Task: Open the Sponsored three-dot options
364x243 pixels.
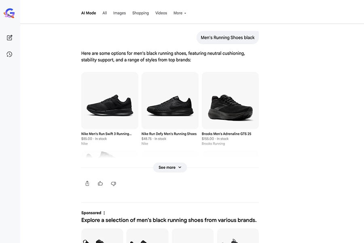Action: pyautogui.click(x=104, y=213)
